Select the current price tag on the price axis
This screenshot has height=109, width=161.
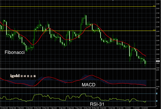158,61
